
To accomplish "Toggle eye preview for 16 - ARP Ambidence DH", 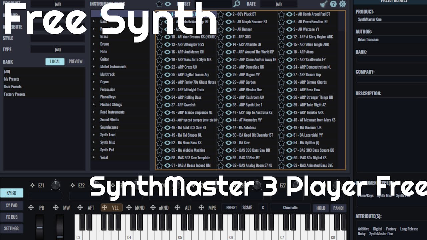I will pyautogui.click(x=167, y=52).
